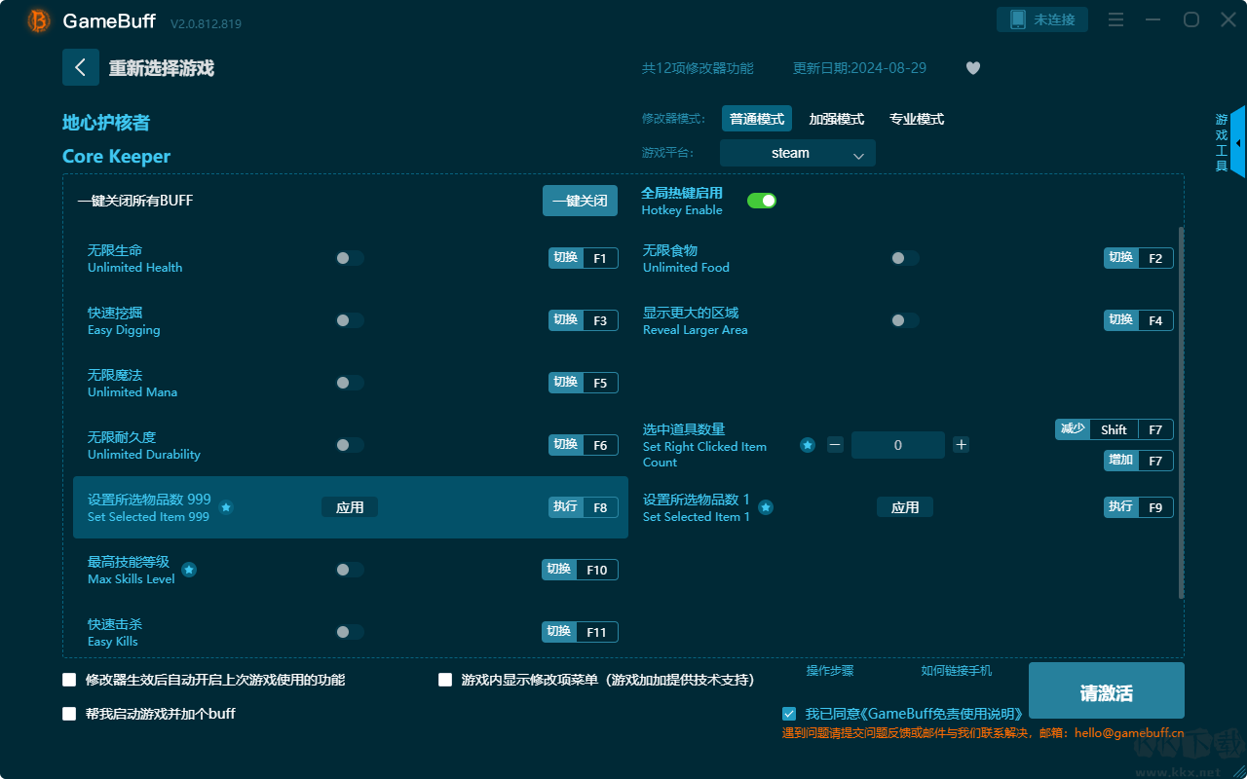
Task: Click F8 execute hotkey button
Action: click(x=584, y=507)
